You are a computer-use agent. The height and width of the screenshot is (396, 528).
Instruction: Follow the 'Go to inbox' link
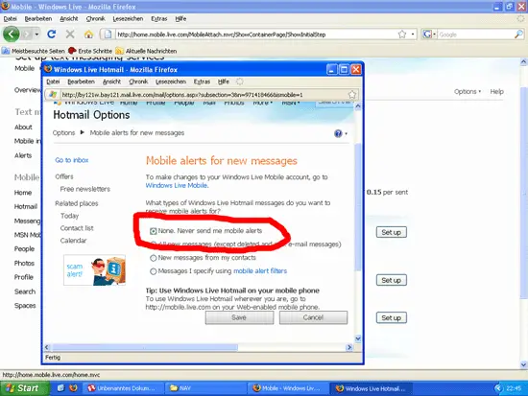[x=72, y=160]
